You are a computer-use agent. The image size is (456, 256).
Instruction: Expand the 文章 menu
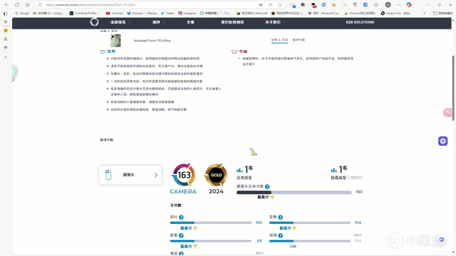click(193, 22)
